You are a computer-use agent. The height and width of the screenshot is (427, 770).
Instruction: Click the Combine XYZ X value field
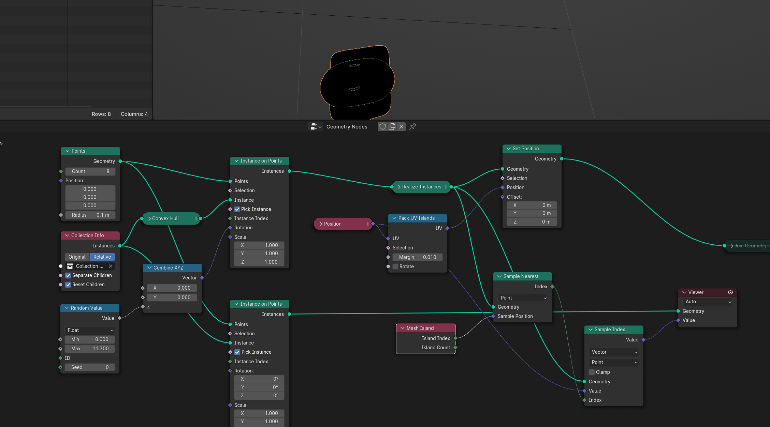[172, 288]
